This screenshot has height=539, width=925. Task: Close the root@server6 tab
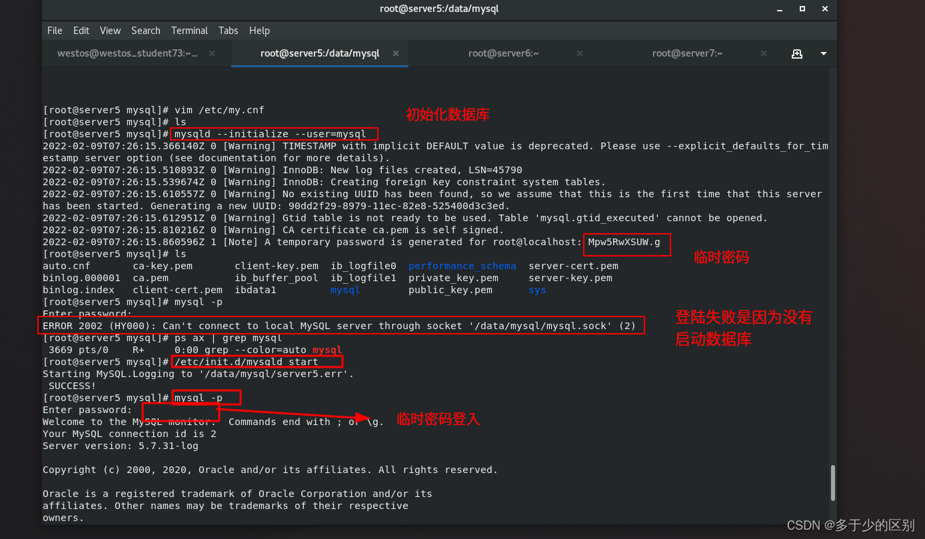pyautogui.click(x=580, y=53)
